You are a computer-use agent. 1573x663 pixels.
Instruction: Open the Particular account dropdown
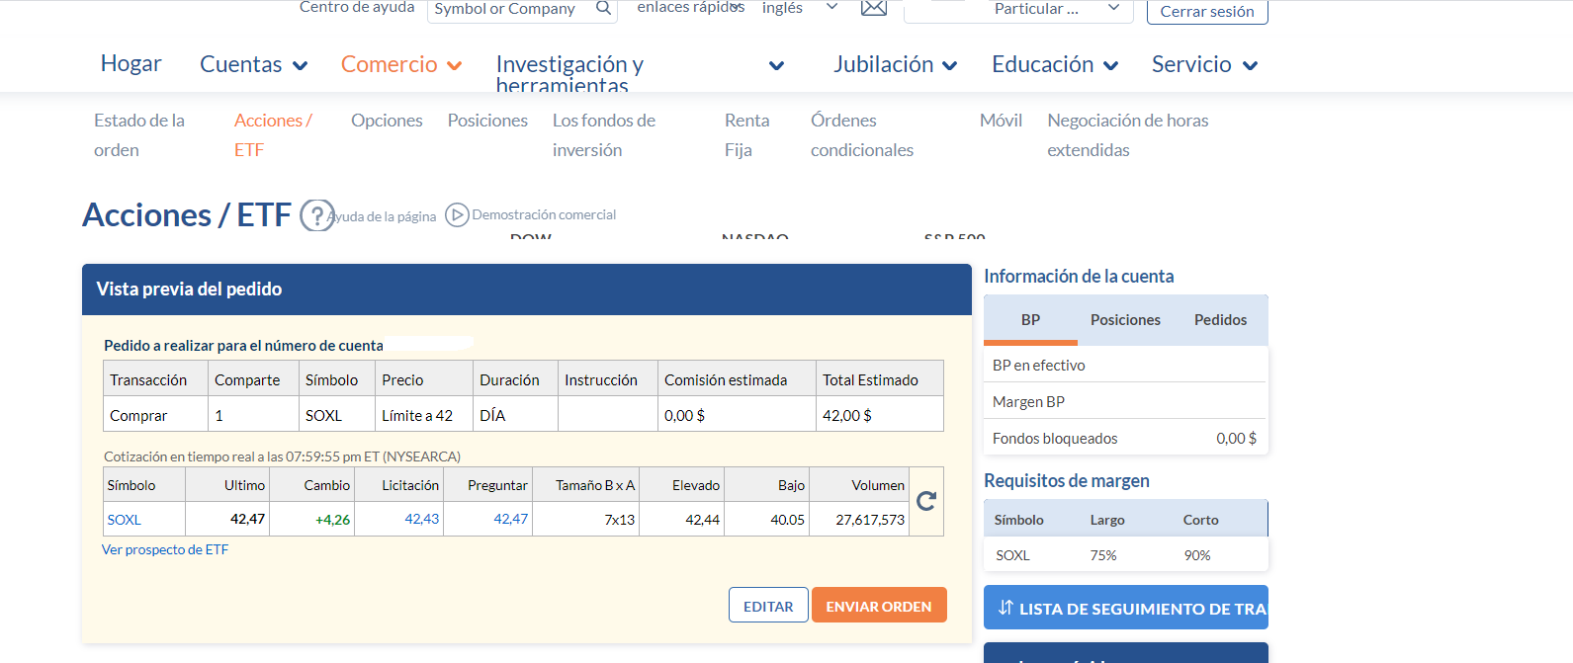1018,10
